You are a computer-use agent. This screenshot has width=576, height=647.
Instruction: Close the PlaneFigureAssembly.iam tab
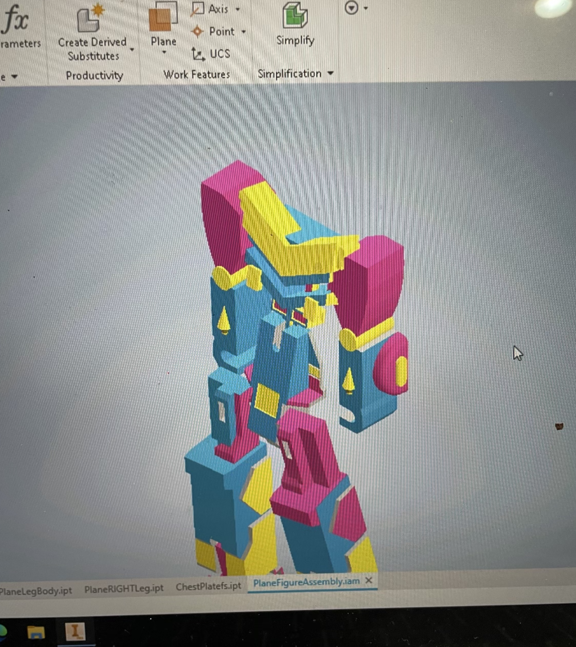(369, 581)
